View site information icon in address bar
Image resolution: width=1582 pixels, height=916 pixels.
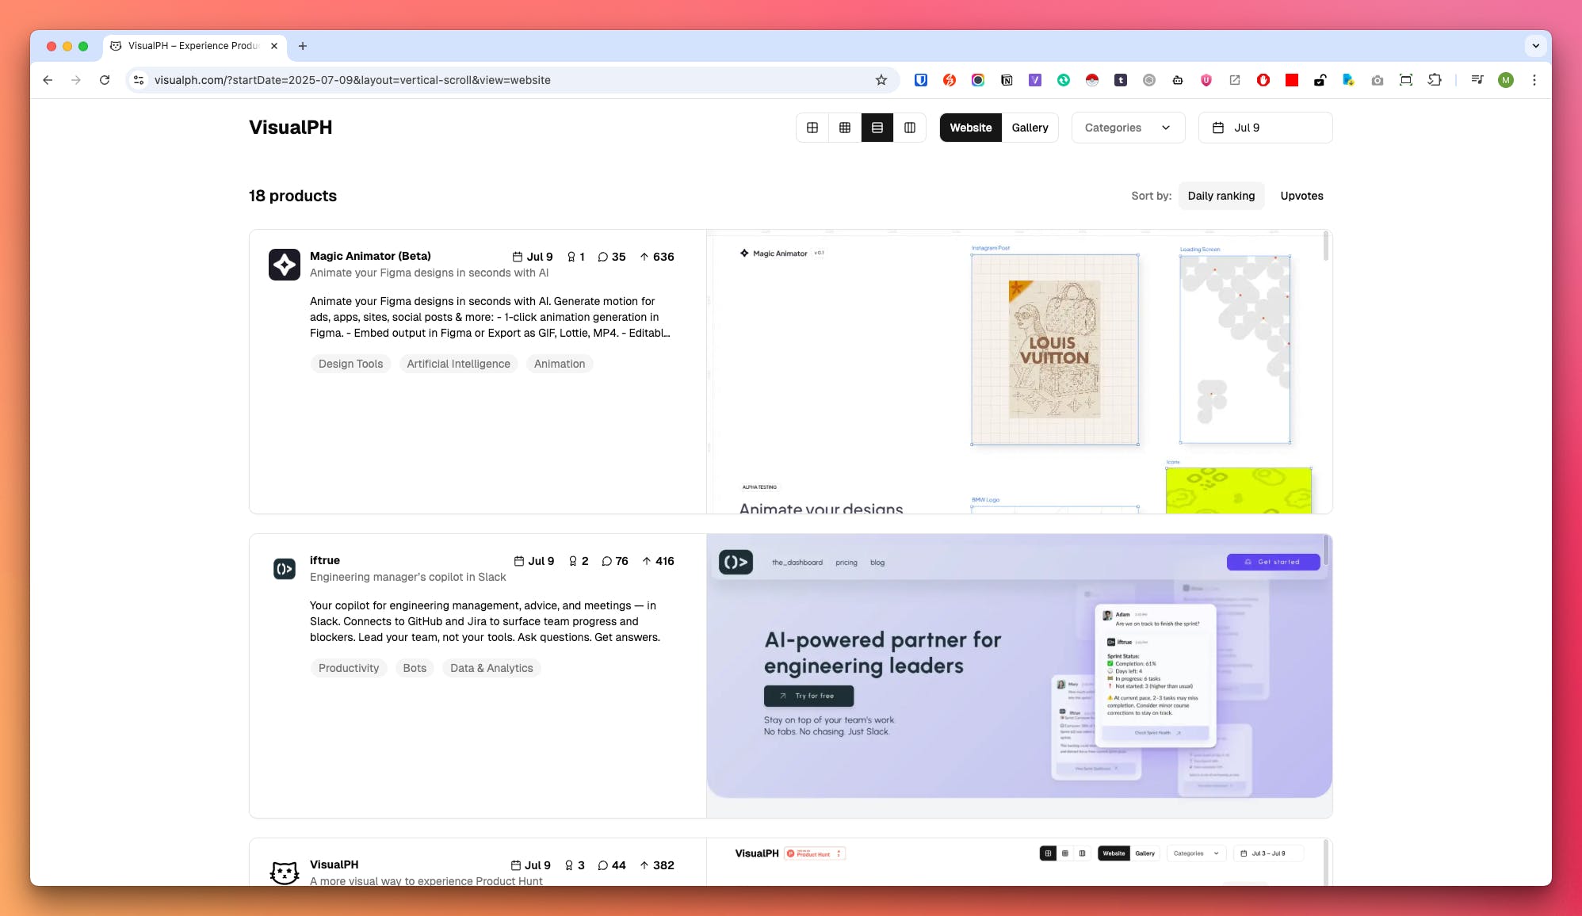coord(139,80)
